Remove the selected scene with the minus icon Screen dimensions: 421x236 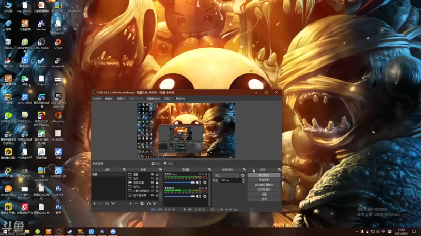(100, 203)
